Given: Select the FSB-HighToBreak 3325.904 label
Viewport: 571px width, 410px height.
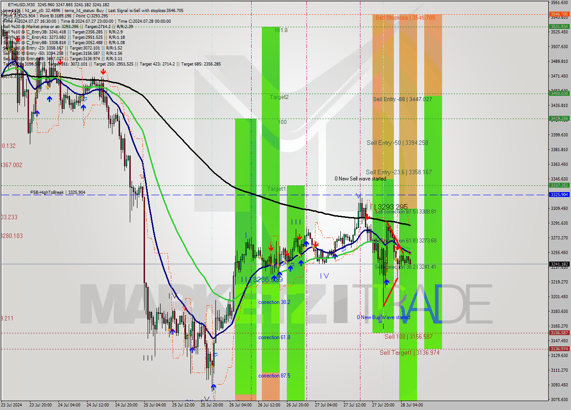Looking at the screenshot, I should [58, 193].
